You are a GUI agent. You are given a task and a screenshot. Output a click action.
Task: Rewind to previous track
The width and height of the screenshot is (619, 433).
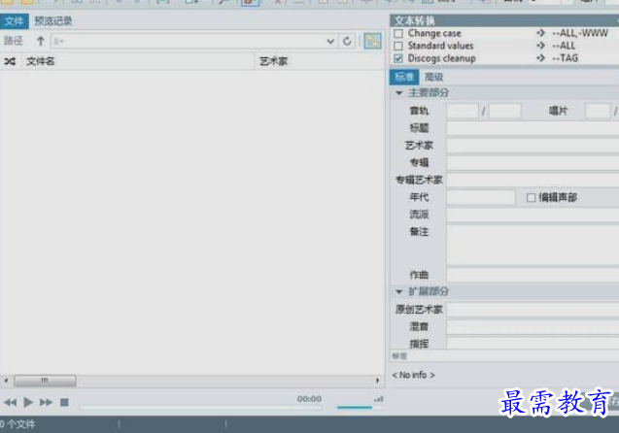click(x=11, y=402)
